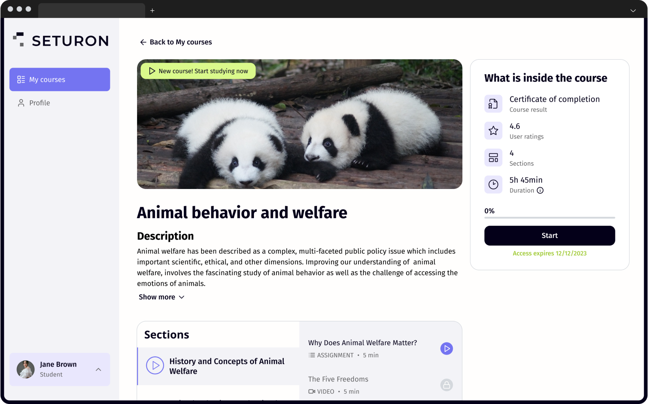Image resolution: width=648 pixels, height=404 pixels.
Task: Click the 0% course progress bar
Action: tap(549, 218)
